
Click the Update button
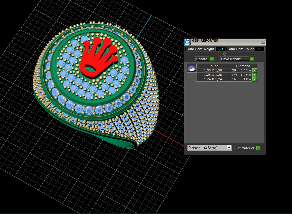(203, 59)
